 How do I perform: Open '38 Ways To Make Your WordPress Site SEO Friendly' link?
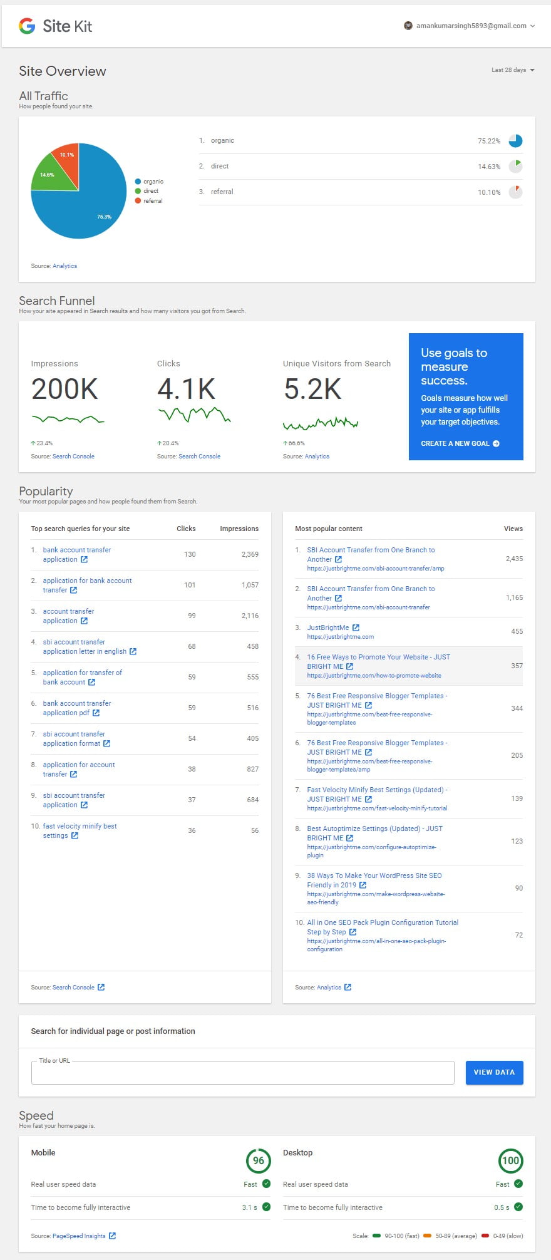(x=374, y=880)
